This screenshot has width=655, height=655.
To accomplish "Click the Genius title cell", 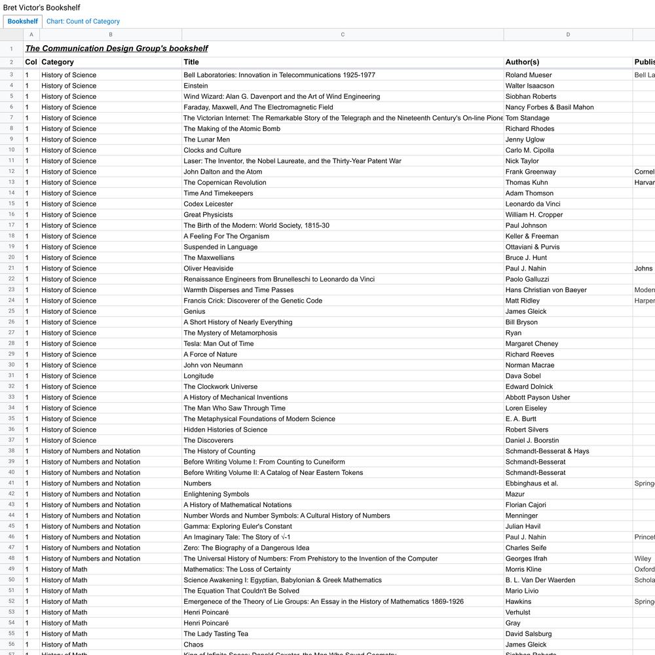I will (343, 311).
